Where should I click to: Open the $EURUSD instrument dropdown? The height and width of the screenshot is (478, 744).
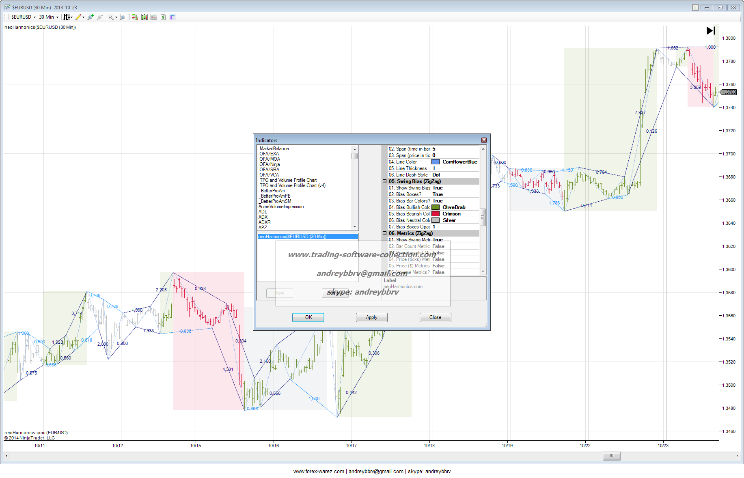pyautogui.click(x=23, y=17)
